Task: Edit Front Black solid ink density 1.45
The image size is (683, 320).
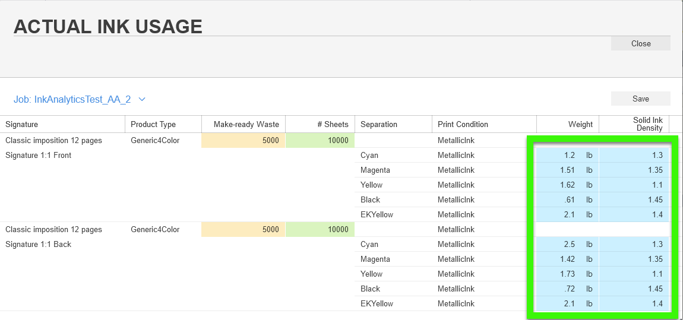Action: pos(634,200)
